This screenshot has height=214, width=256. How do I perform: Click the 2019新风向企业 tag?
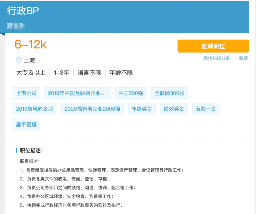(34, 109)
